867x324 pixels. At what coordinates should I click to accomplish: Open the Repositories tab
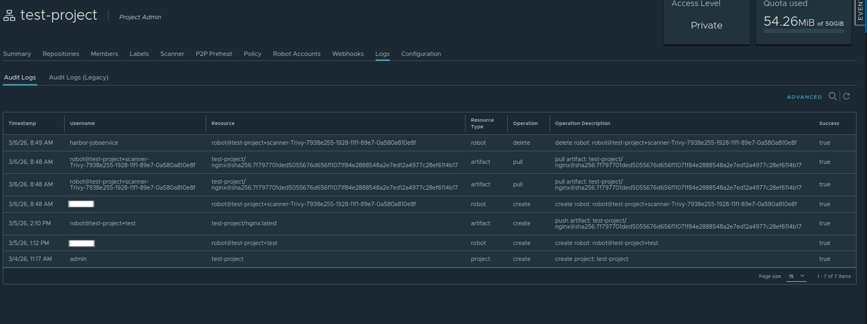(61, 54)
